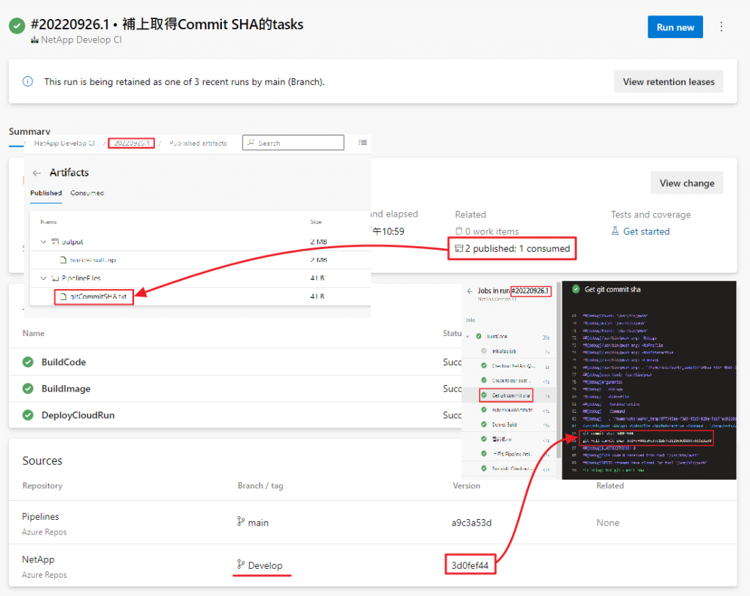Click the BuildImage success status icon

coord(28,388)
